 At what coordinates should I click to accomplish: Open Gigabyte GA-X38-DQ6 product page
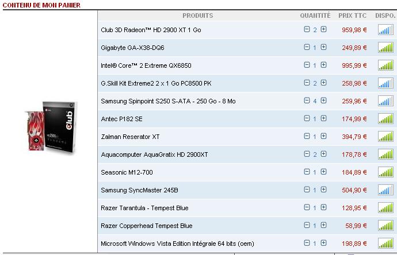pos(132,48)
